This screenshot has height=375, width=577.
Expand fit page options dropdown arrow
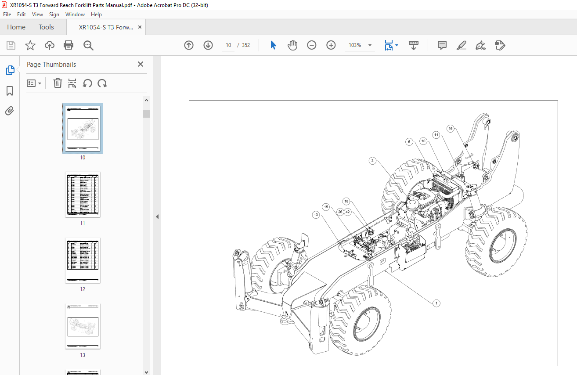tap(397, 45)
